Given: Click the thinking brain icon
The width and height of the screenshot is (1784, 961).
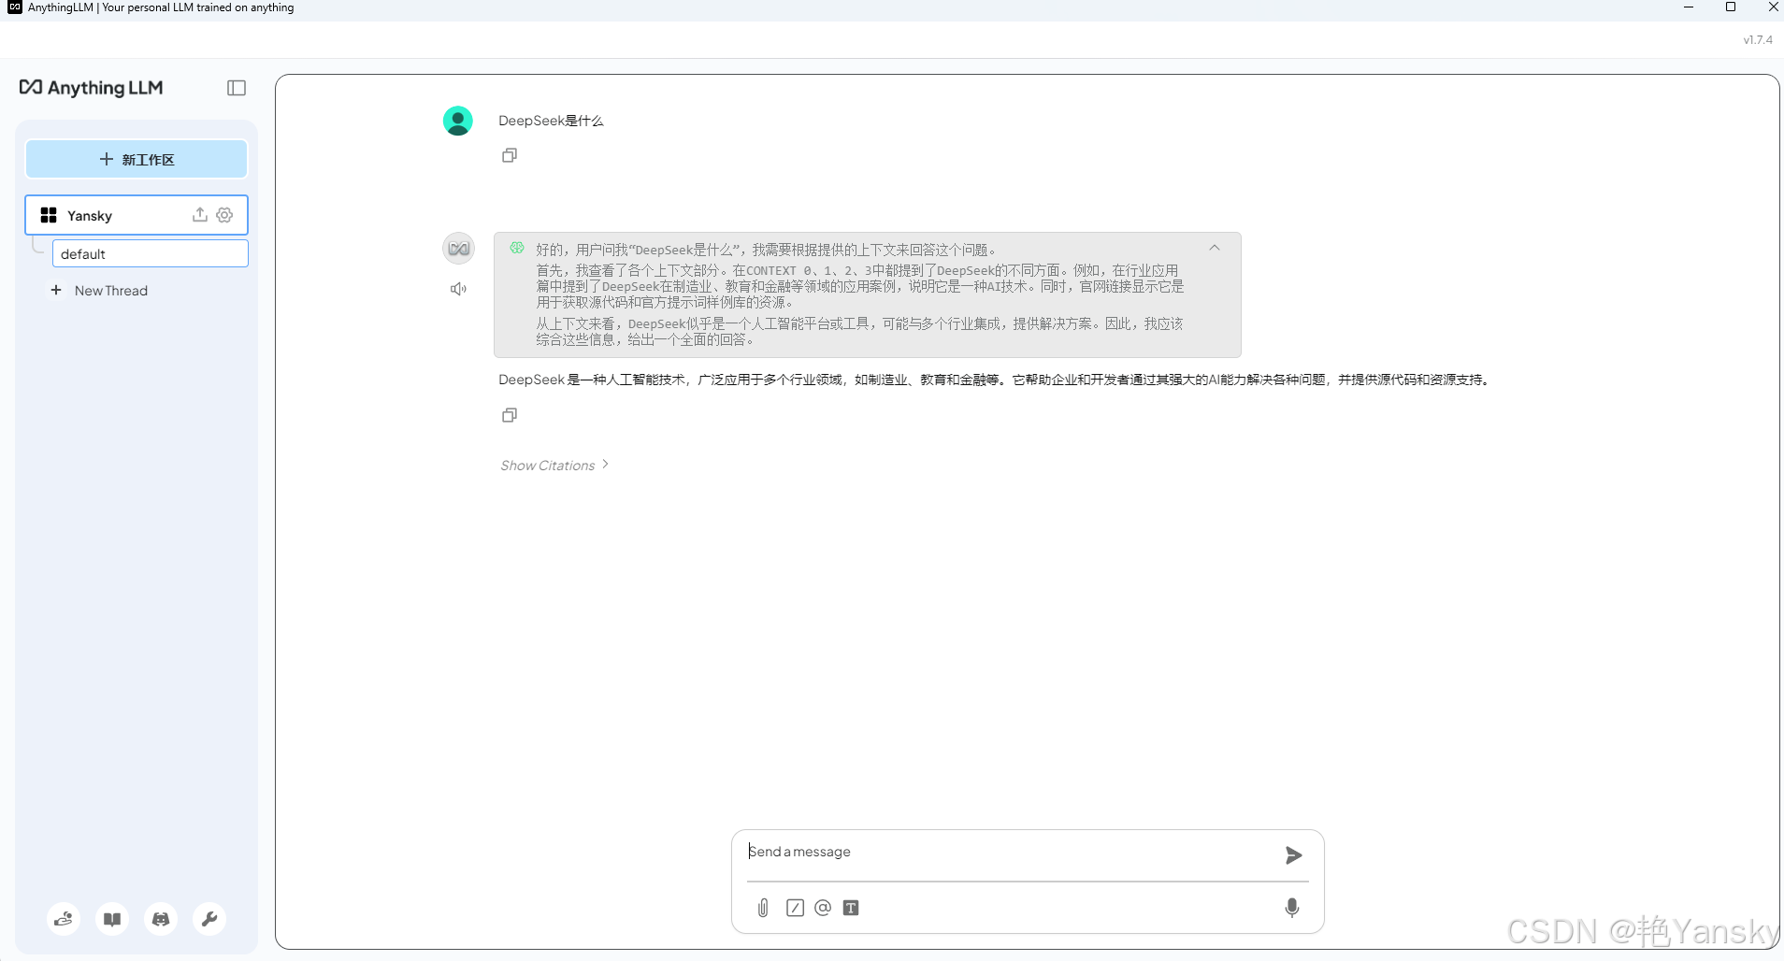Looking at the screenshot, I should click(x=517, y=248).
